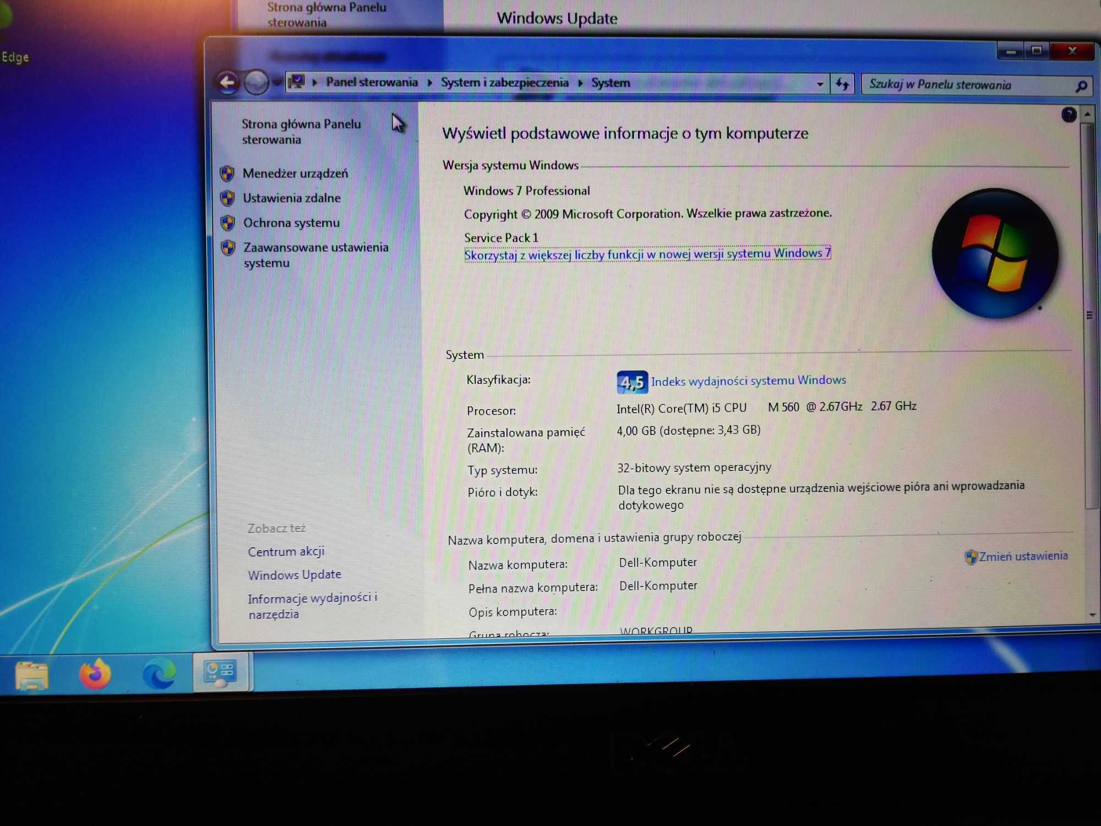
Task: Click shield icon next to Zmień ustawienia
Action: [x=971, y=557]
